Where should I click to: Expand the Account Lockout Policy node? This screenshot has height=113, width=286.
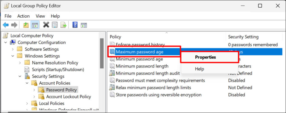pos(34,97)
